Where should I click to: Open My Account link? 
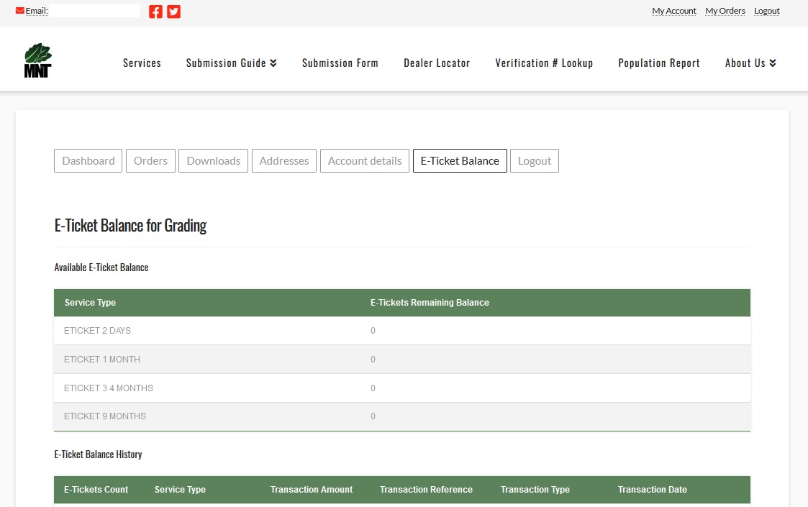click(674, 11)
